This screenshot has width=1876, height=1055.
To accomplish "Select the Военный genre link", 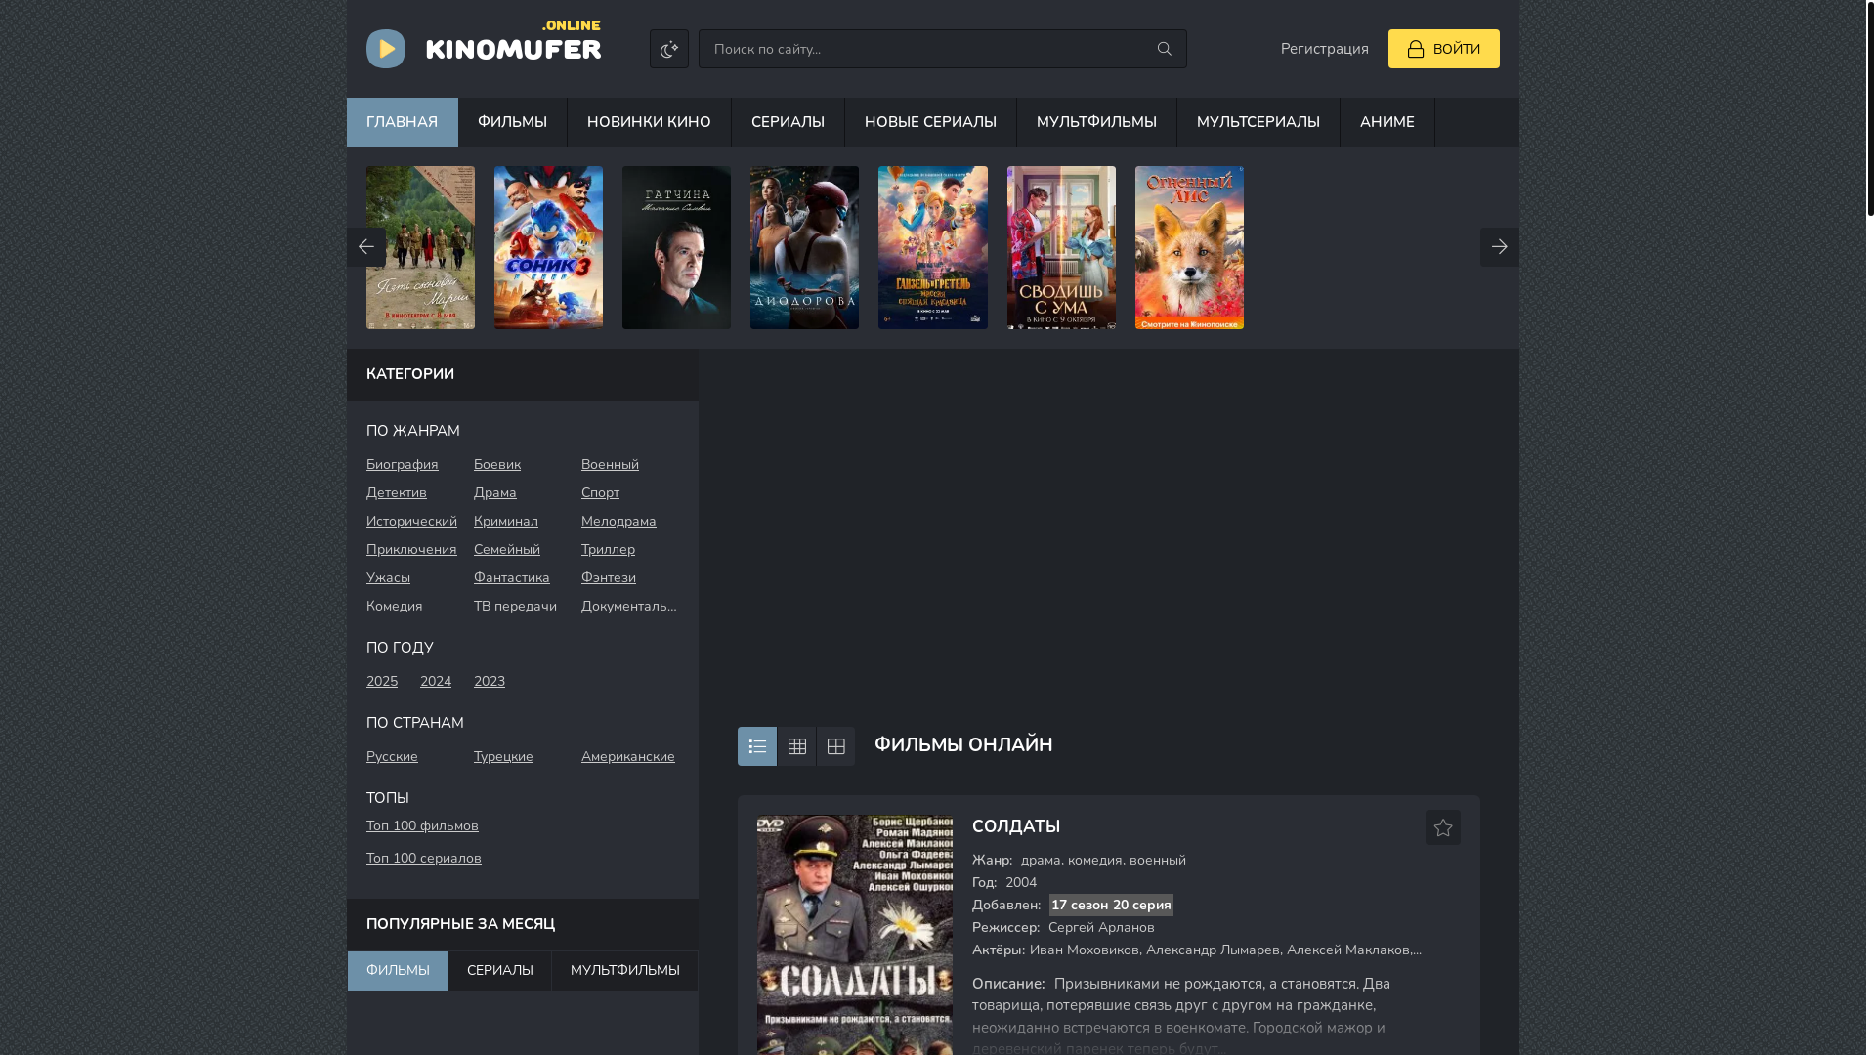I will coord(610,464).
